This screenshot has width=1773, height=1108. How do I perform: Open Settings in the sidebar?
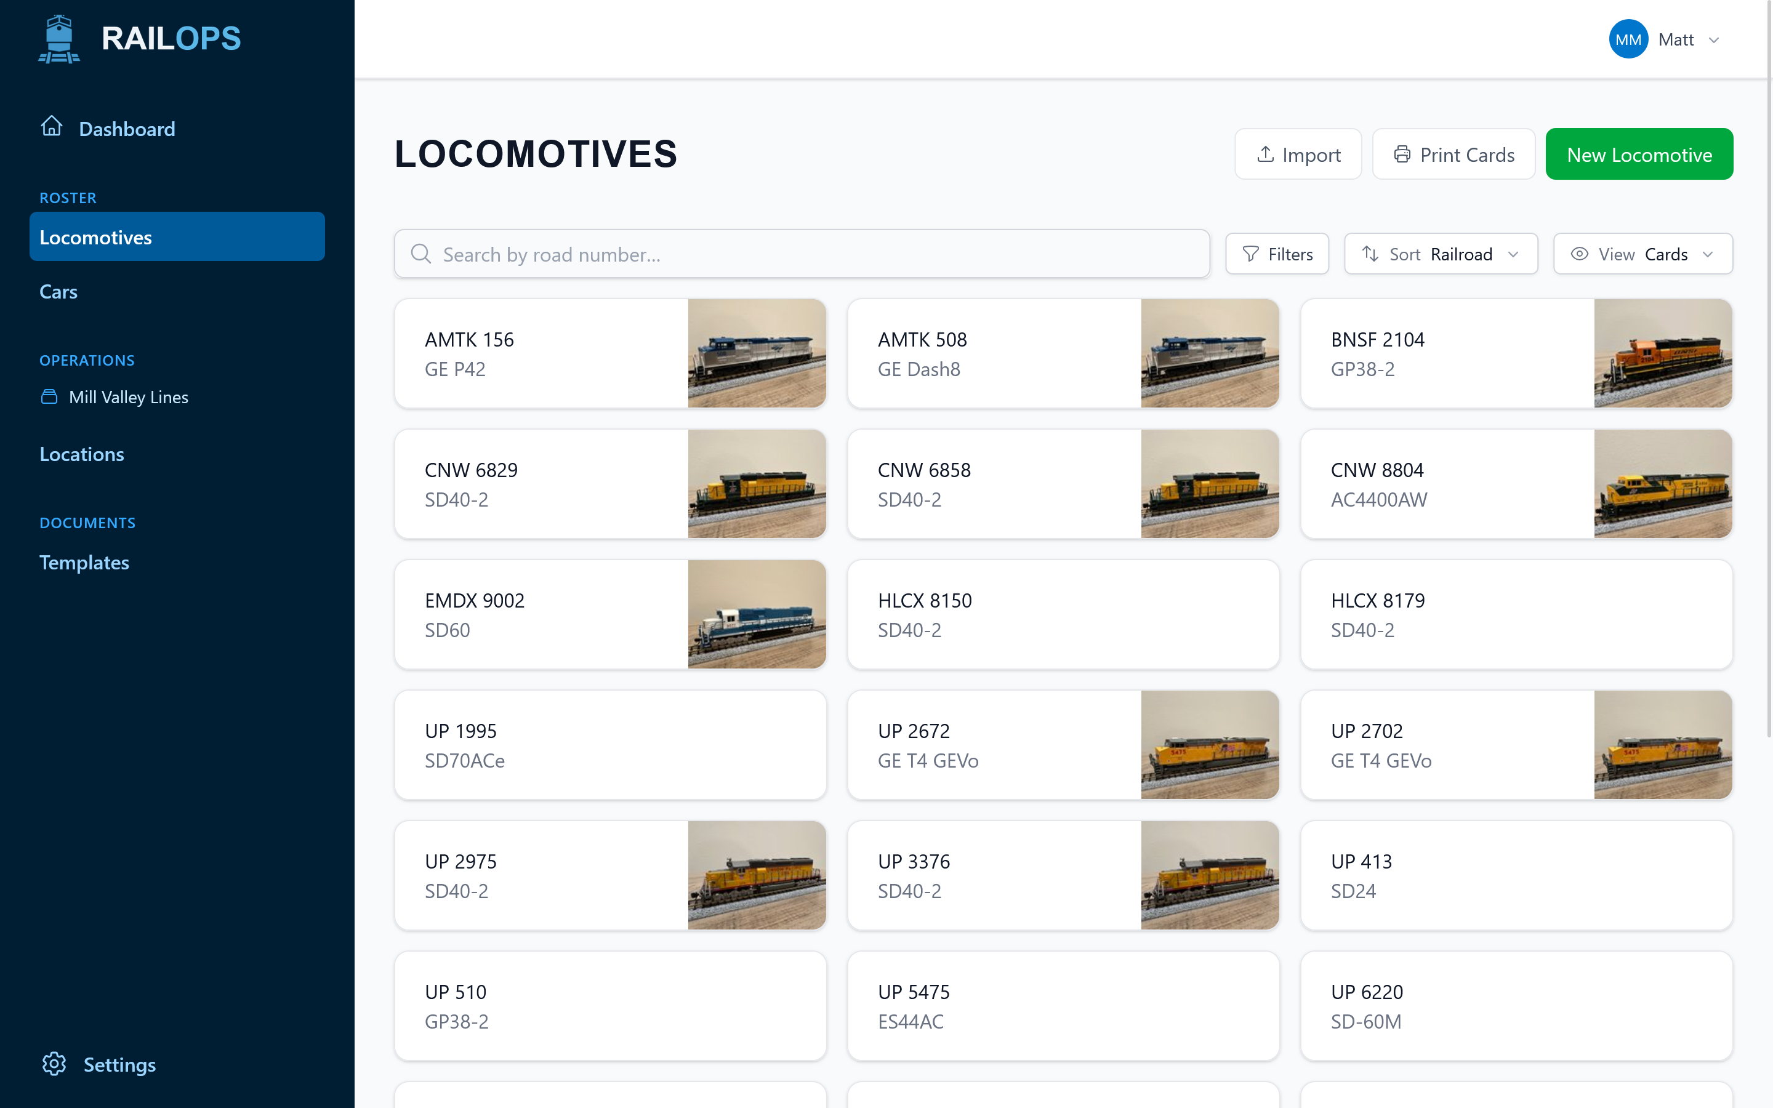(x=119, y=1065)
